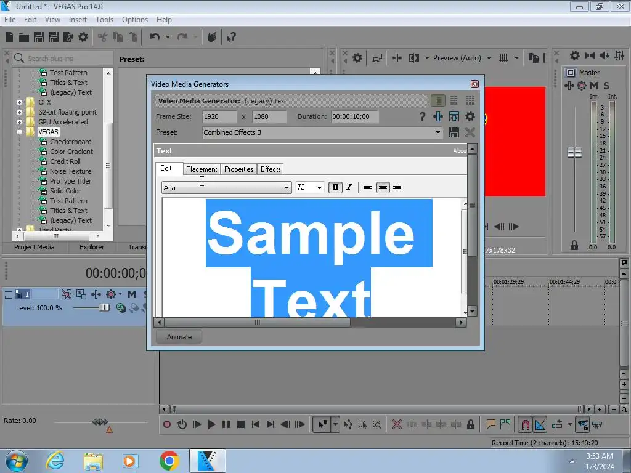Switch to the Effects tab
631x473 pixels.
click(x=271, y=169)
